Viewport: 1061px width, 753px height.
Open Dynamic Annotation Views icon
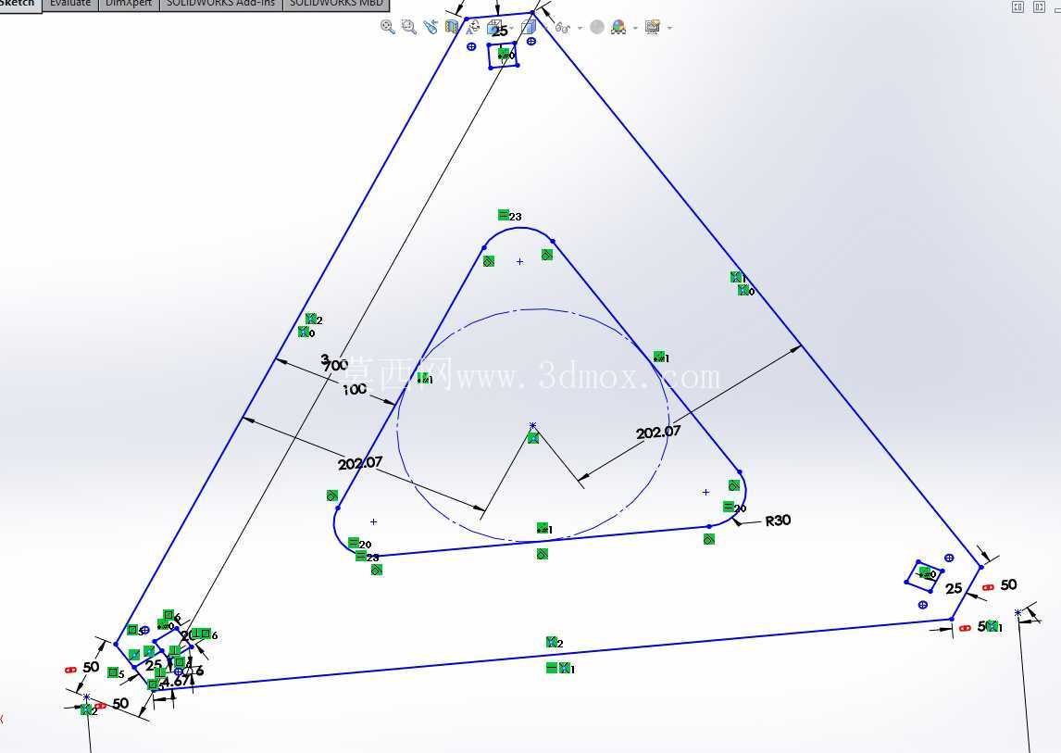pos(473,27)
